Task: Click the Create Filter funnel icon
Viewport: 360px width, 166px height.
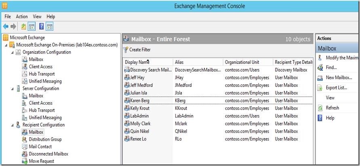Action: pos(126,50)
